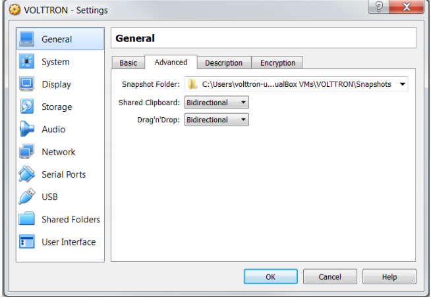
Task: Click the Serial Ports connector icon
Action: pyautogui.click(x=26, y=174)
